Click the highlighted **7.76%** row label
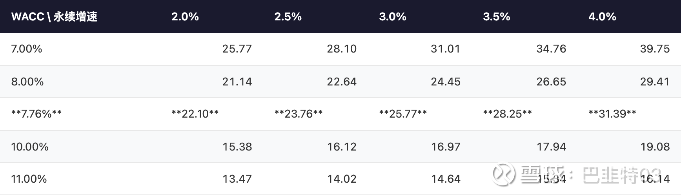The height and width of the screenshot is (196, 681). (x=36, y=114)
